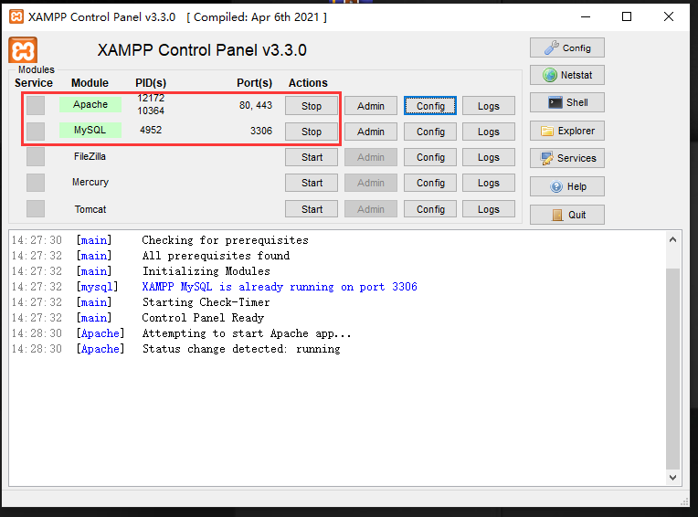698x517 pixels.
Task: Click the XAMPP logo in the panel header
Action: coord(23,50)
